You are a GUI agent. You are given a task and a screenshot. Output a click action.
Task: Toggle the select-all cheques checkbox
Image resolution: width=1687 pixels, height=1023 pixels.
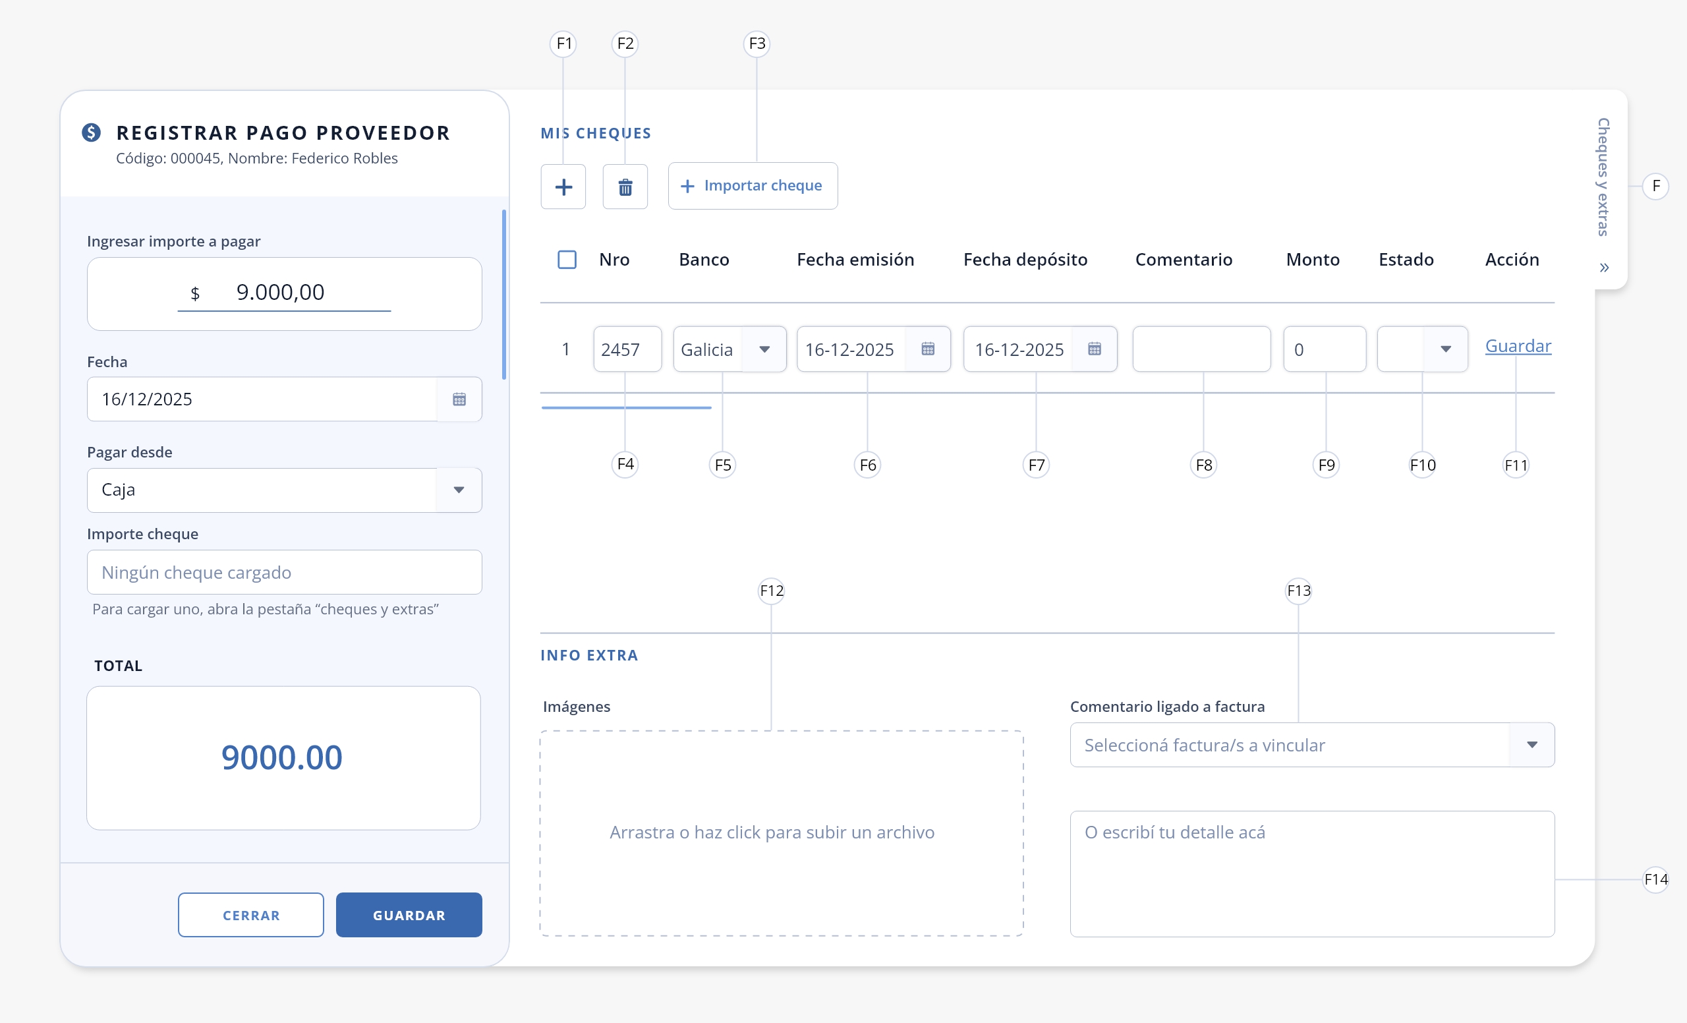[x=567, y=260]
